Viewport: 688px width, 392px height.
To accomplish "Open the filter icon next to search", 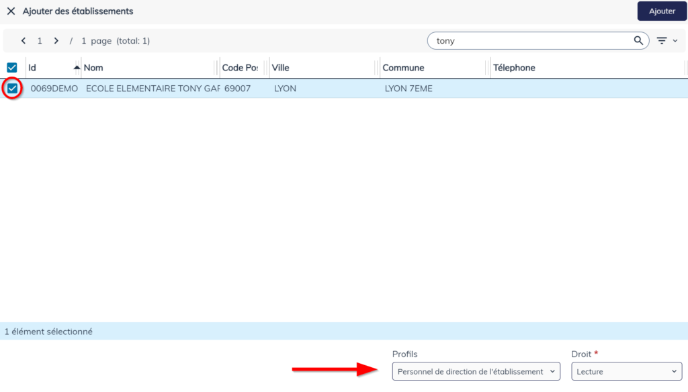I will pyautogui.click(x=662, y=40).
